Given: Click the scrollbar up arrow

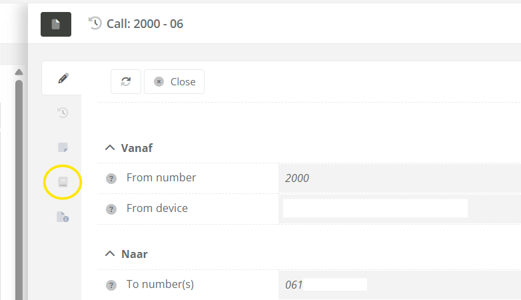Looking at the screenshot, I should [x=19, y=72].
